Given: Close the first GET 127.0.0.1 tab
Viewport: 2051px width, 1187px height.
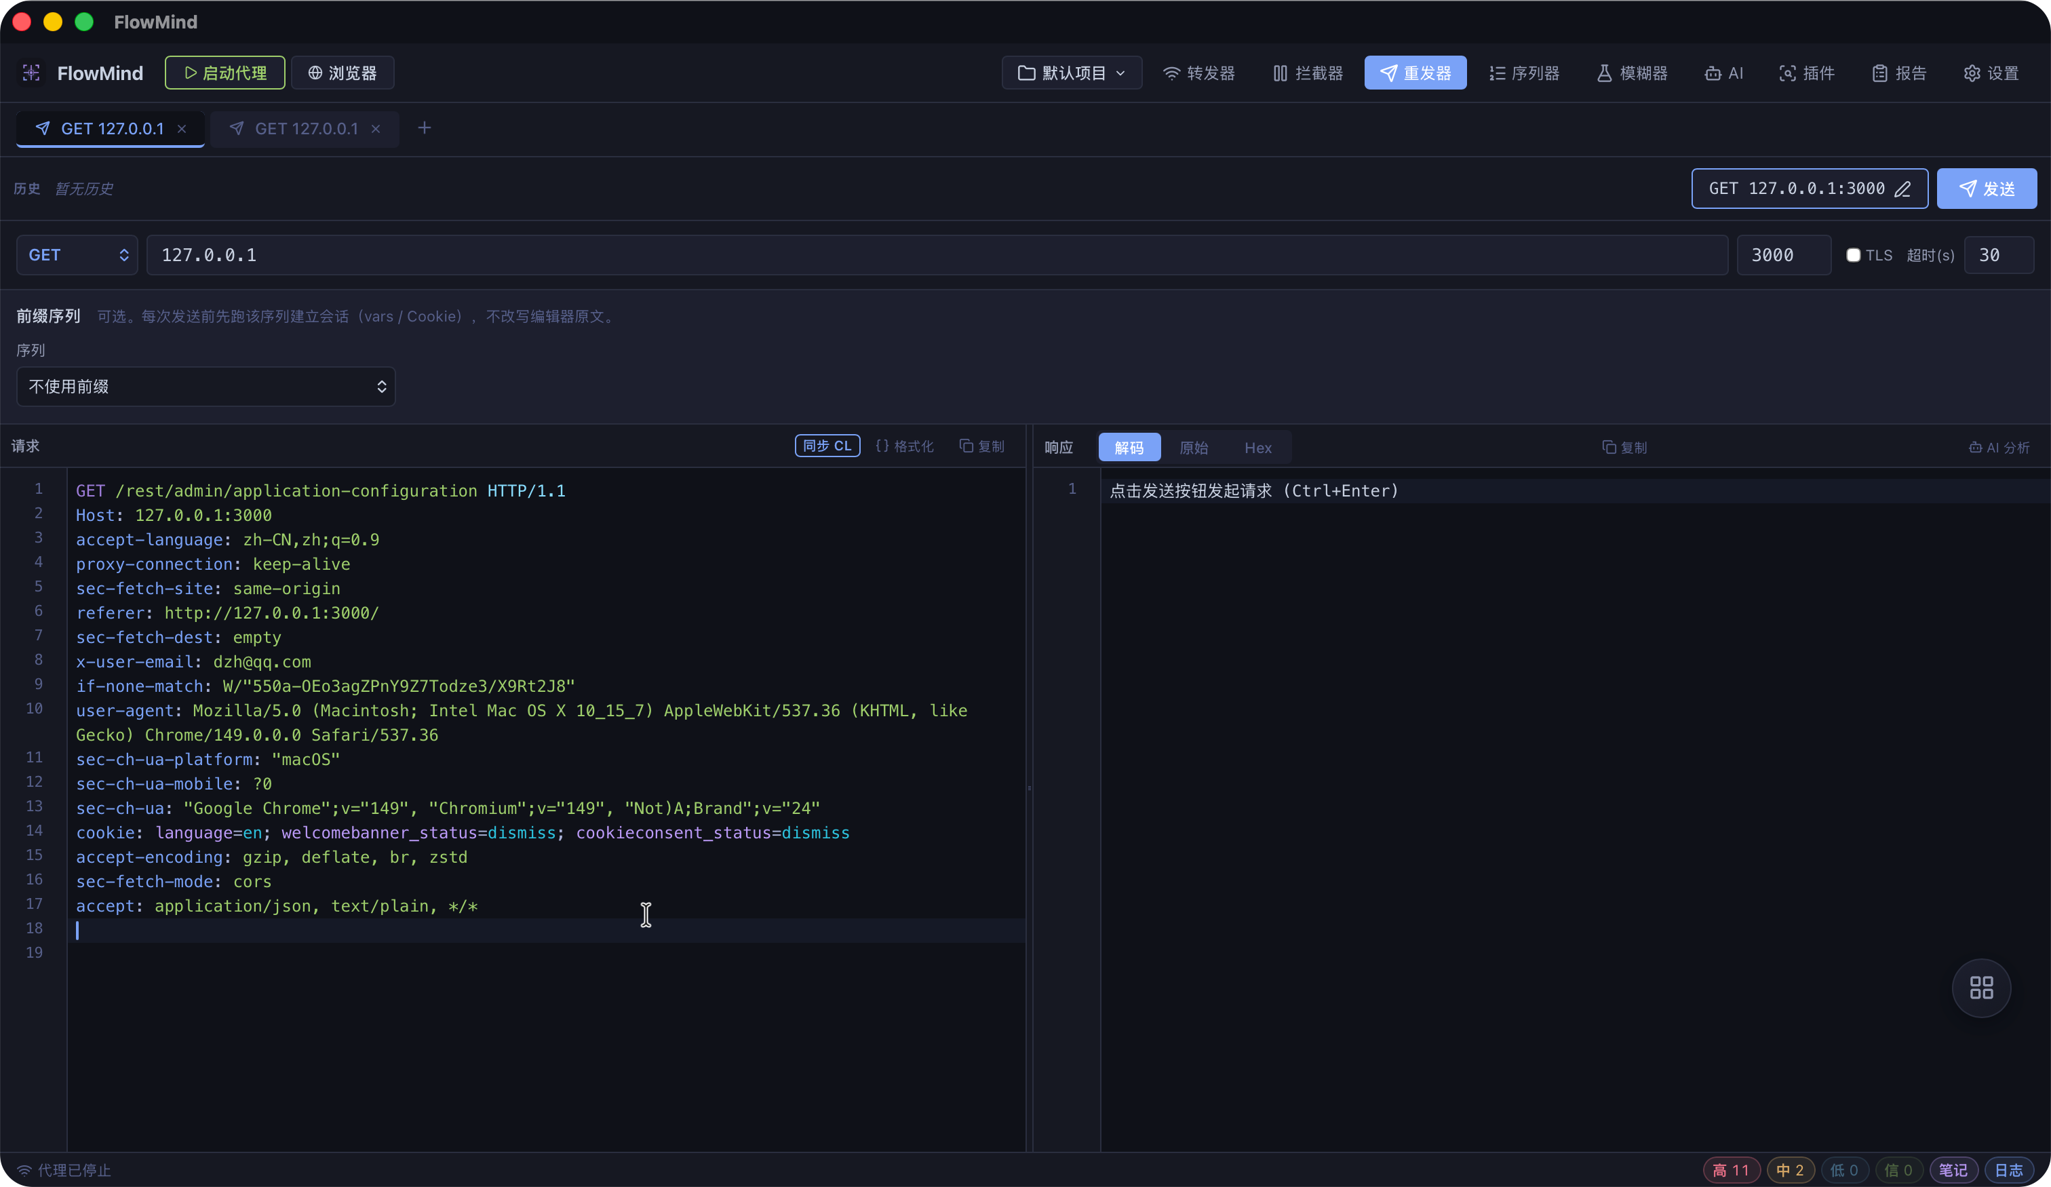Looking at the screenshot, I should coord(182,129).
